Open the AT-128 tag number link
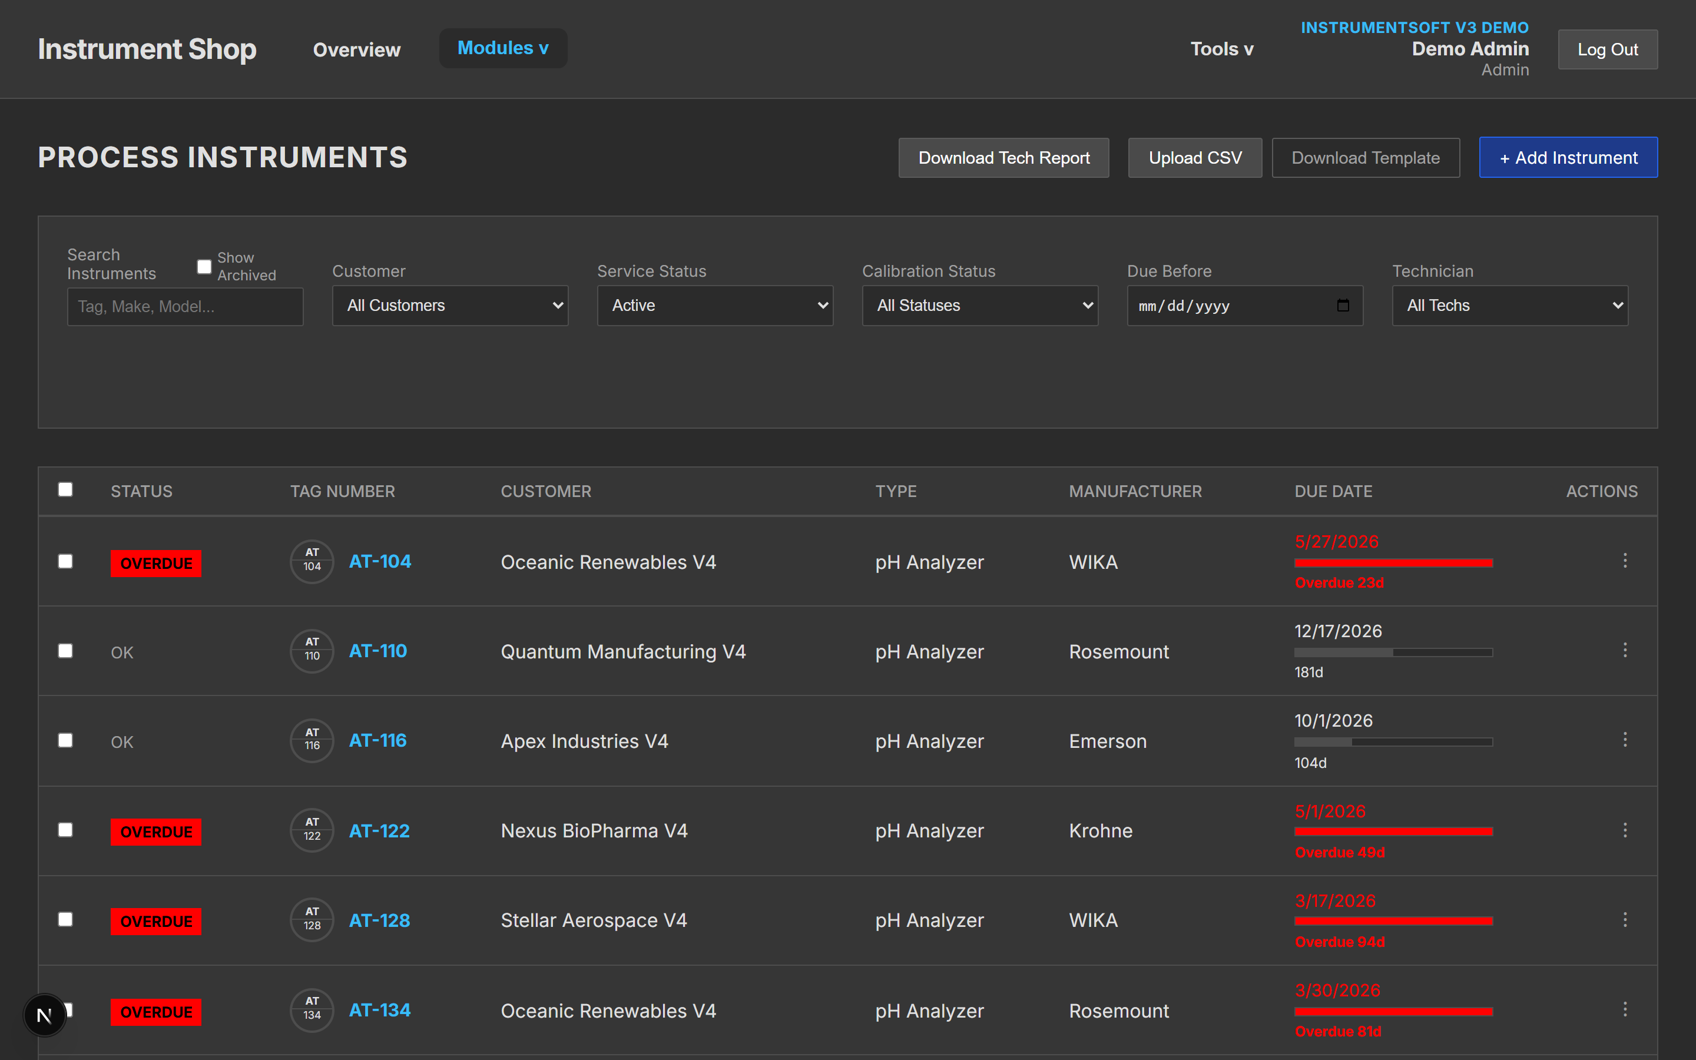The image size is (1696, 1060). click(379, 920)
